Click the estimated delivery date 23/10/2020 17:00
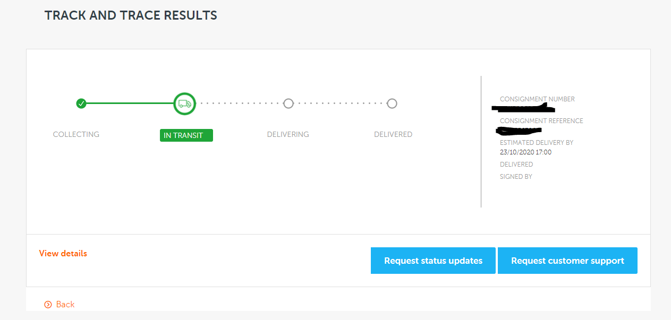This screenshot has height=320, width=671. pos(525,152)
